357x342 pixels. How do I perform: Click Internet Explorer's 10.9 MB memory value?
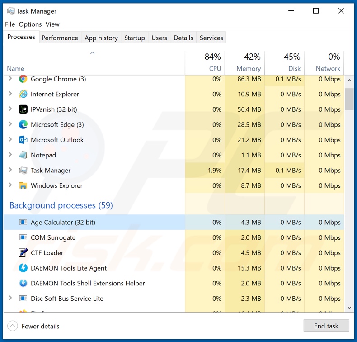pos(249,94)
